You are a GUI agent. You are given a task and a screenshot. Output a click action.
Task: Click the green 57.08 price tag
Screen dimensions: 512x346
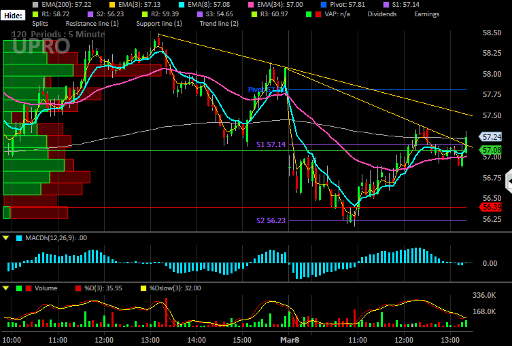[490, 150]
